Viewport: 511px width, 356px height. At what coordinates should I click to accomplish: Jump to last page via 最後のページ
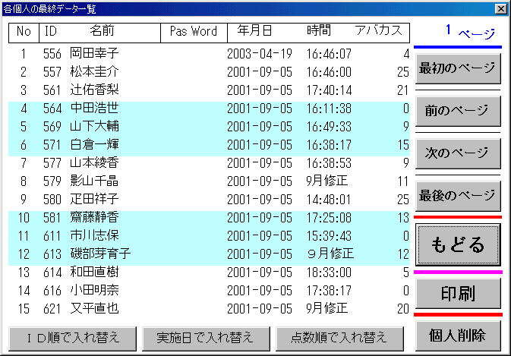pyautogui.click(x=458, y=196)
